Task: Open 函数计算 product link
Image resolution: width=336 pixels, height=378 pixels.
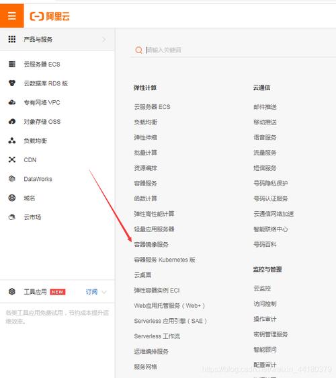Action: click(145, 198)
